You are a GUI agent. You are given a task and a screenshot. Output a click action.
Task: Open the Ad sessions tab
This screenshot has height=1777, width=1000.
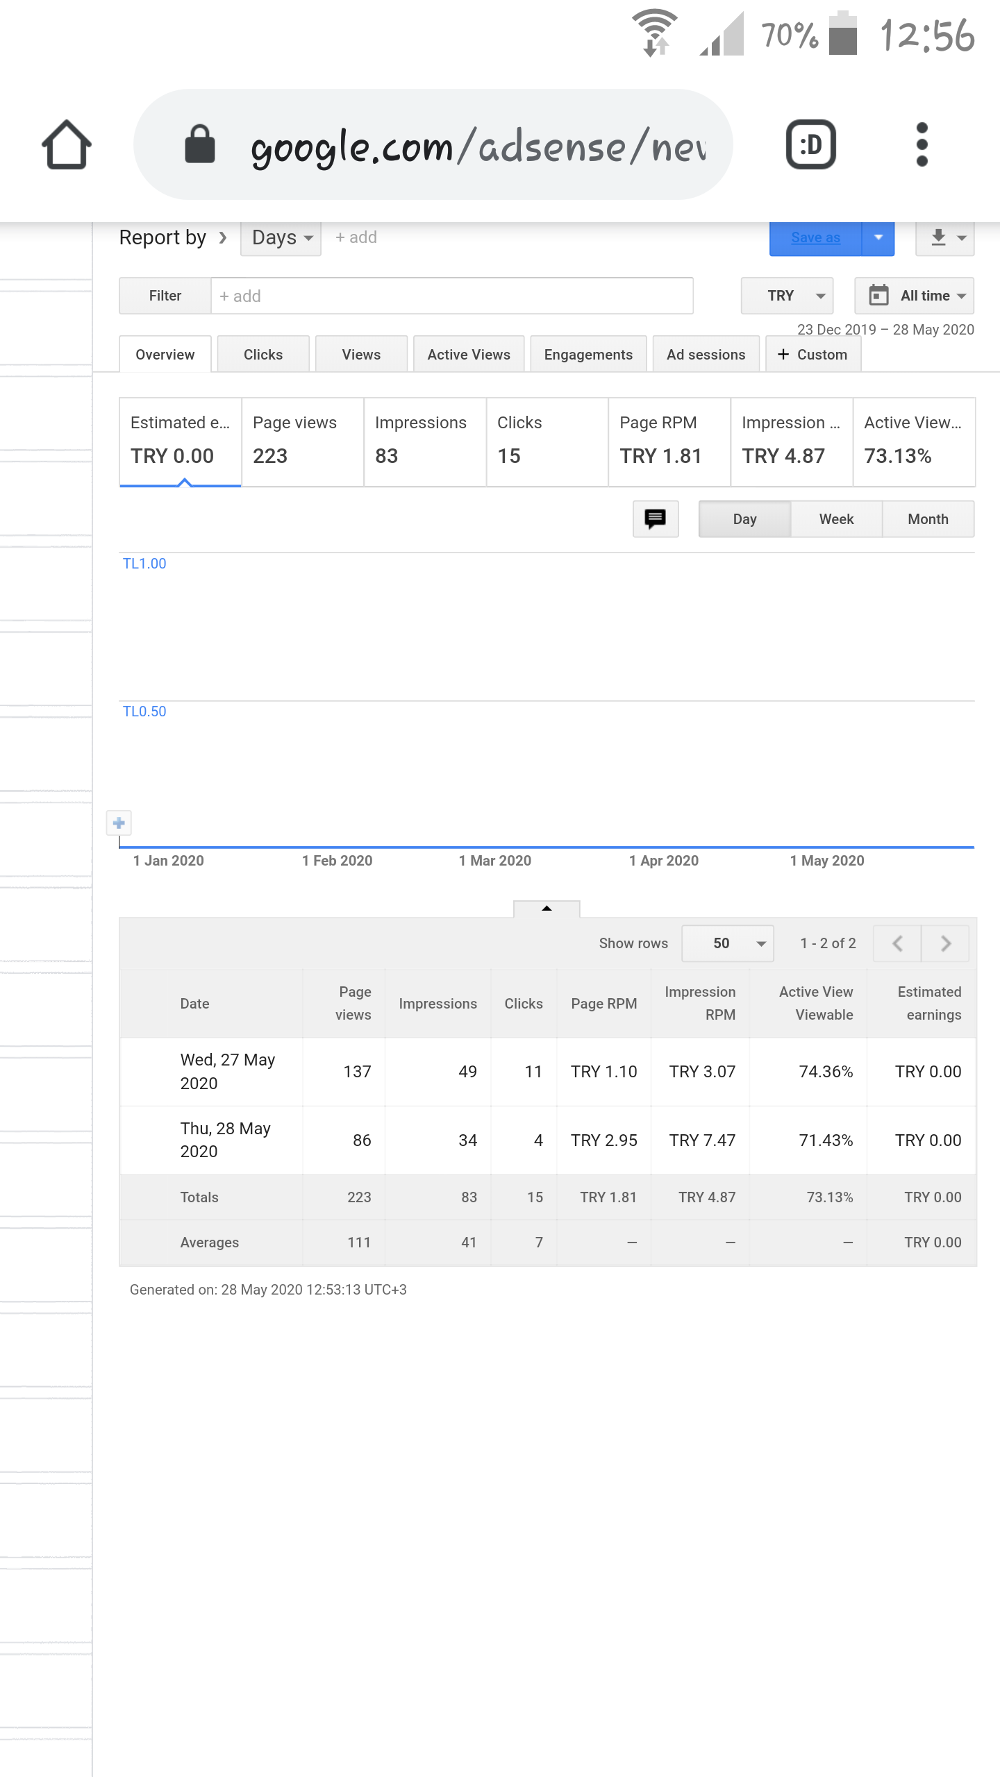point(706,355)
